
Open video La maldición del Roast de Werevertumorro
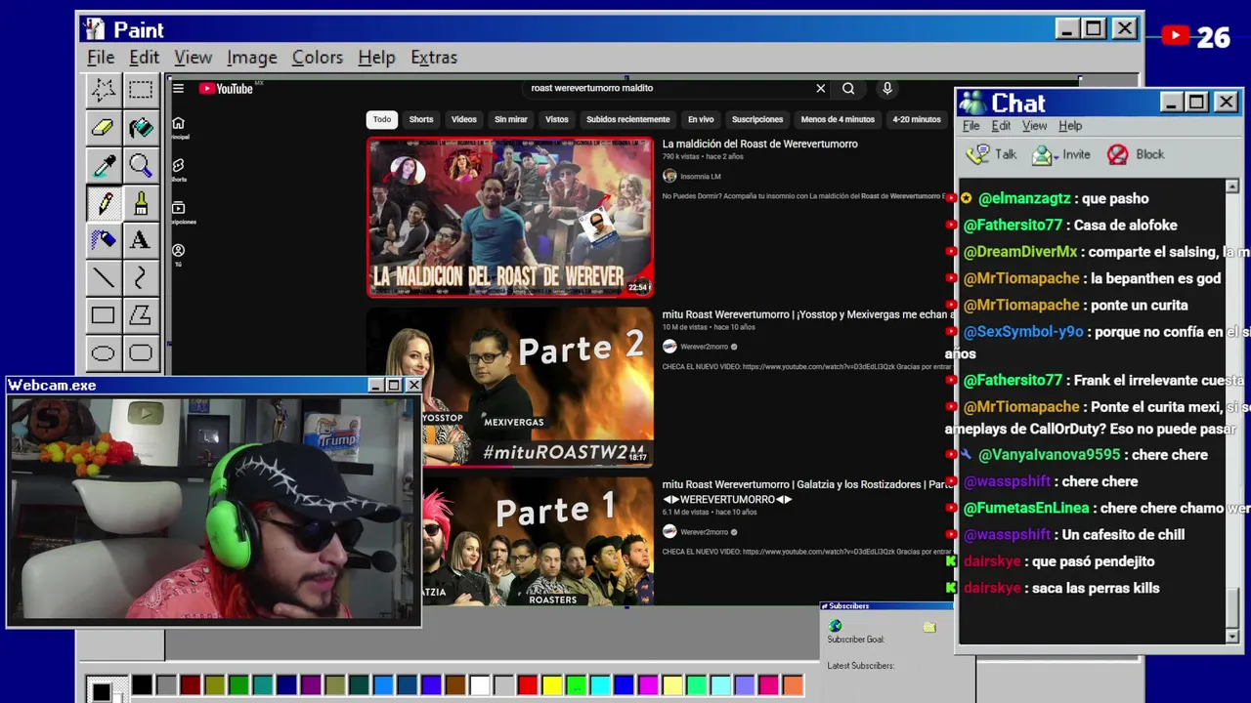point(759,144)
